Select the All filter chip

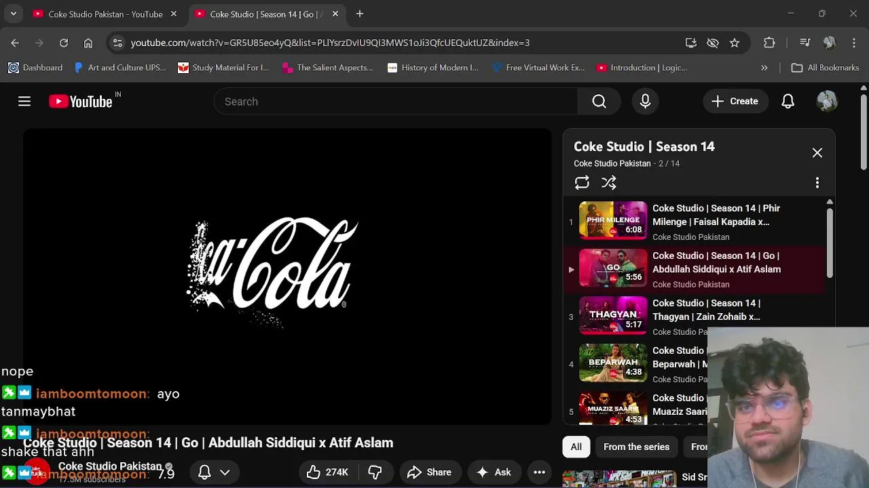point(576,447)
